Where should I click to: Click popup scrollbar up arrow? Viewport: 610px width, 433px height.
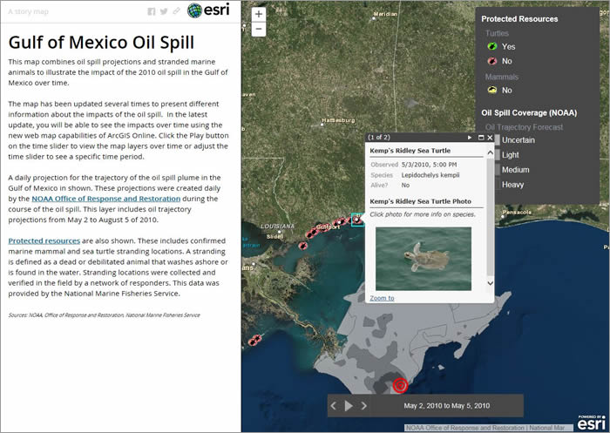pos(490,152)
